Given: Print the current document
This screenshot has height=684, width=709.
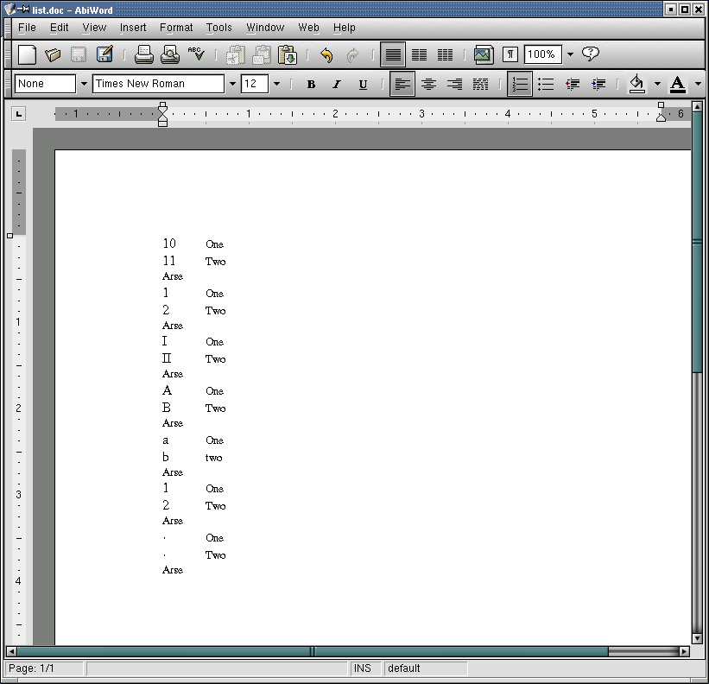Looking at the screenshot, I should 144,54.
